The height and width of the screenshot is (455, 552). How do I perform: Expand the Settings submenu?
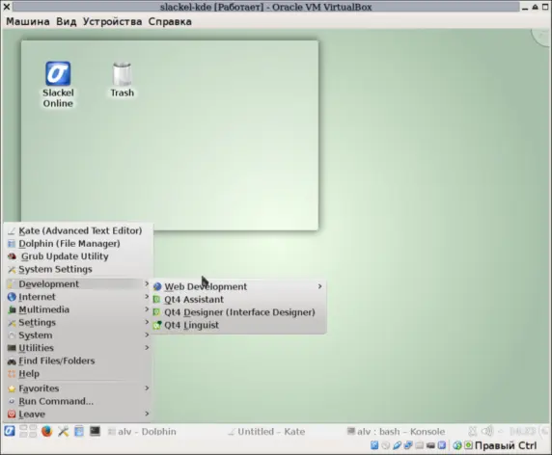click(78, 322)
